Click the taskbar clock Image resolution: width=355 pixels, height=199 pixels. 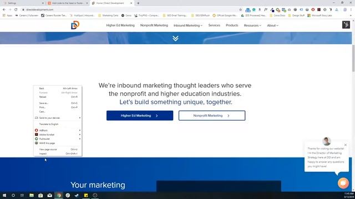click(x=349, y=195)
